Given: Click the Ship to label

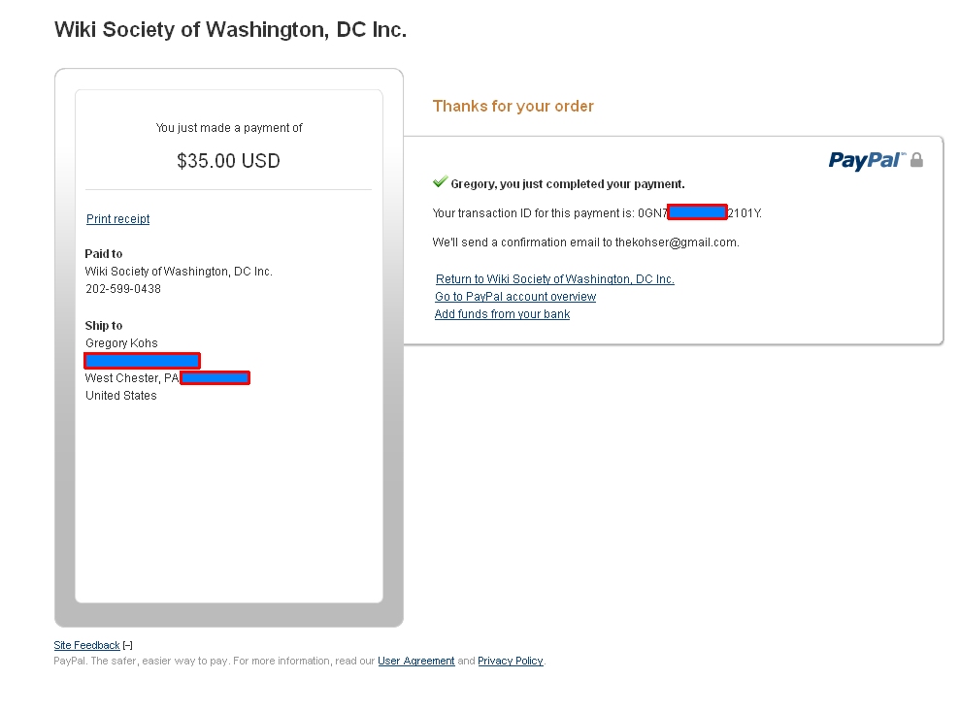Looking at the screenshot, I should 104,326.
